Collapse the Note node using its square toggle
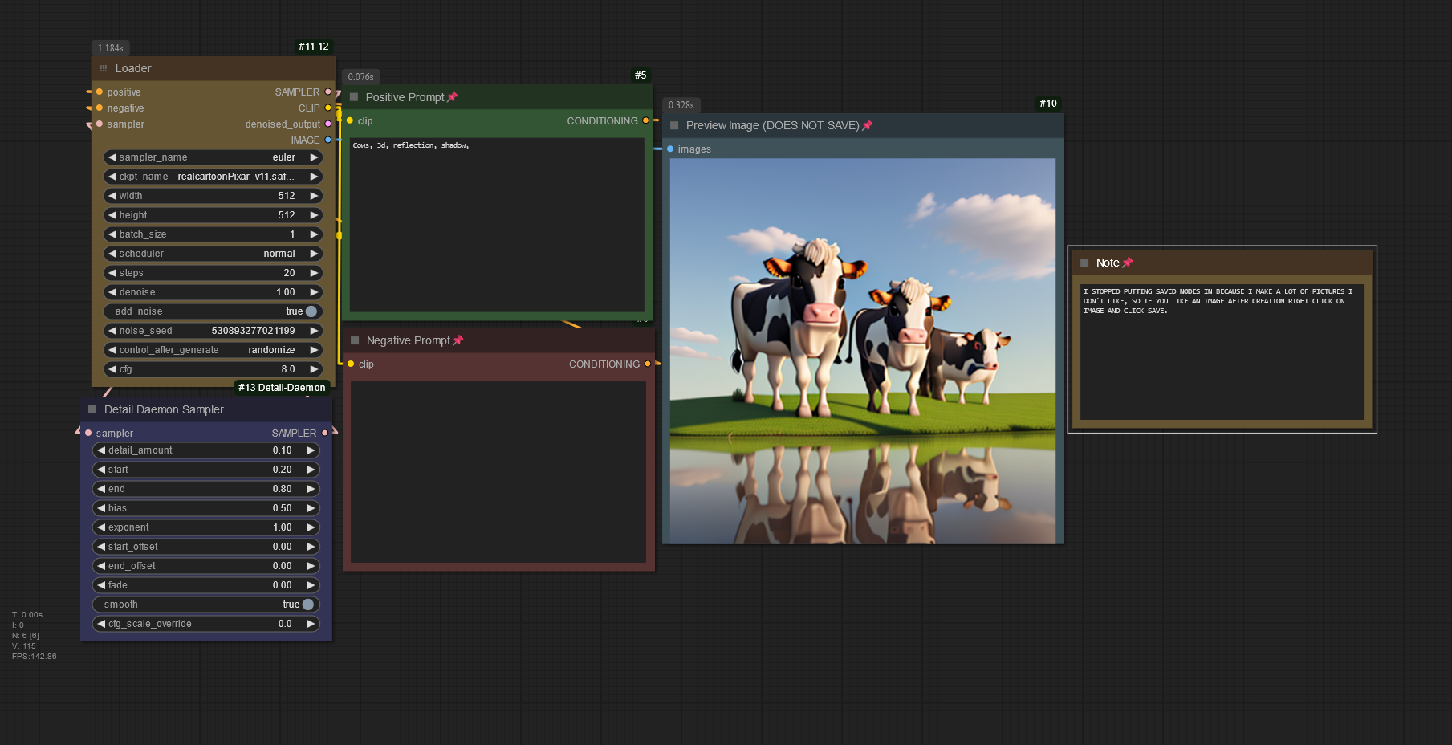The height and width of the screenshot is (745, 1452). (1084, 263)
